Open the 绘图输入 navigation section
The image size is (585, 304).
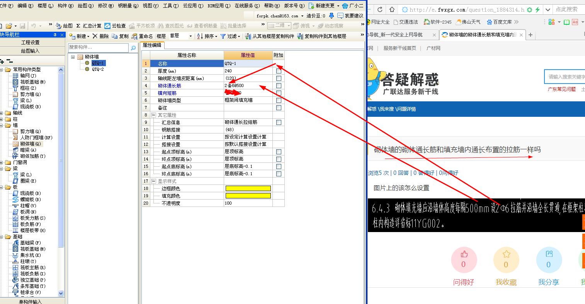point(30,51)
